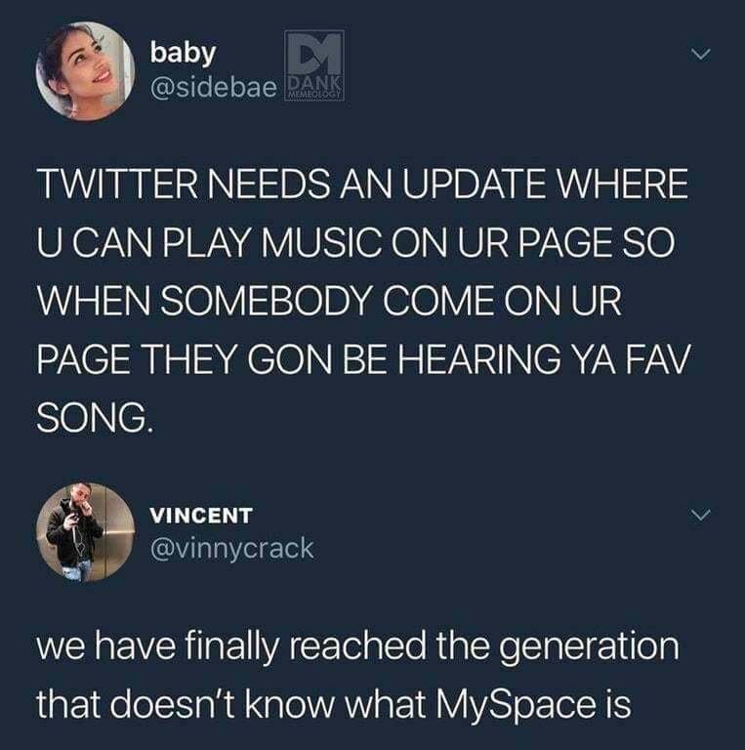
Task: Select the tweet starting TWITTER NEEDS AN UPDATE
Action: [x=362, y=301]
